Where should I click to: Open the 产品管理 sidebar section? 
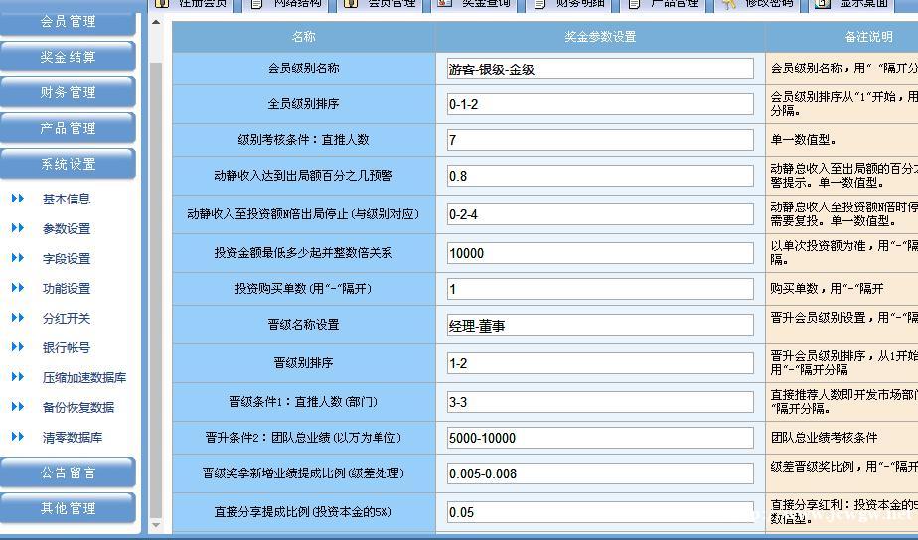(x=68, y=128)
